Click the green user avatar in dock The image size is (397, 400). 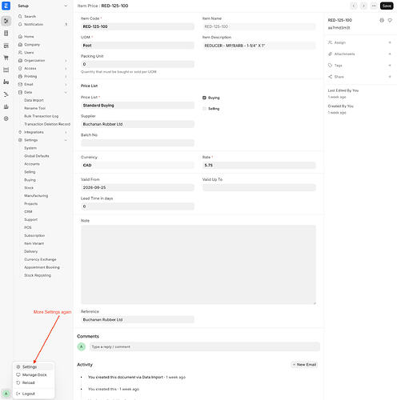(x=6, y=394)
